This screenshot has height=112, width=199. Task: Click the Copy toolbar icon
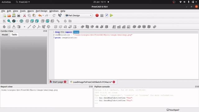(29, 16)
